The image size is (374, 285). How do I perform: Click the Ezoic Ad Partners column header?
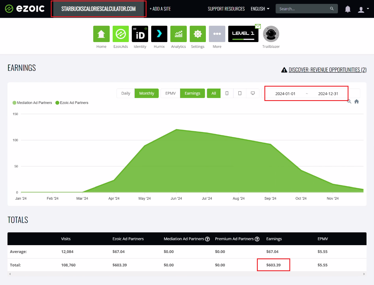(x=128, y=239)
